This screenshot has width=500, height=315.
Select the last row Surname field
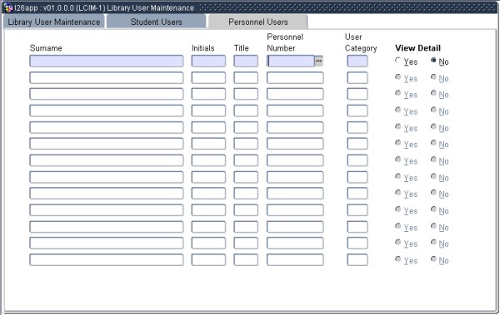(107, 259)
